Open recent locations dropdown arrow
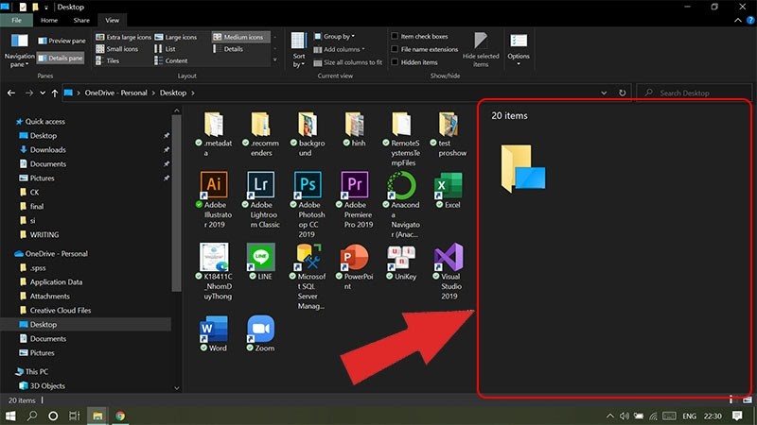 (x=43, y=93)
